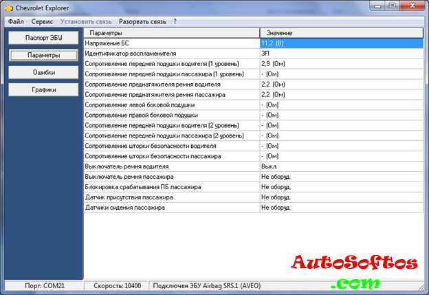Close the Chevrolet Explorer window
Screen dimensions: 429x295
(412, 6)
